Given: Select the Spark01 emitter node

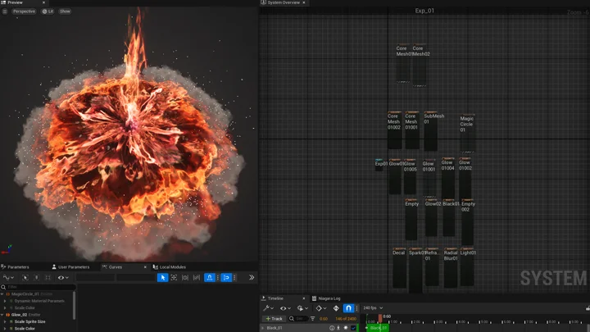Looking at the screenshot, I should [x=415, y=270].
